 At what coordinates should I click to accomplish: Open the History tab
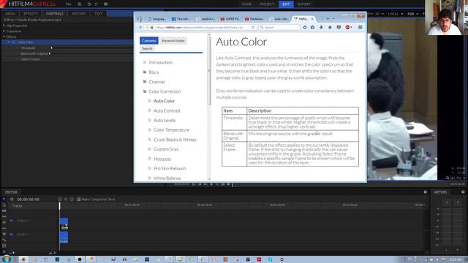point(79,14)
